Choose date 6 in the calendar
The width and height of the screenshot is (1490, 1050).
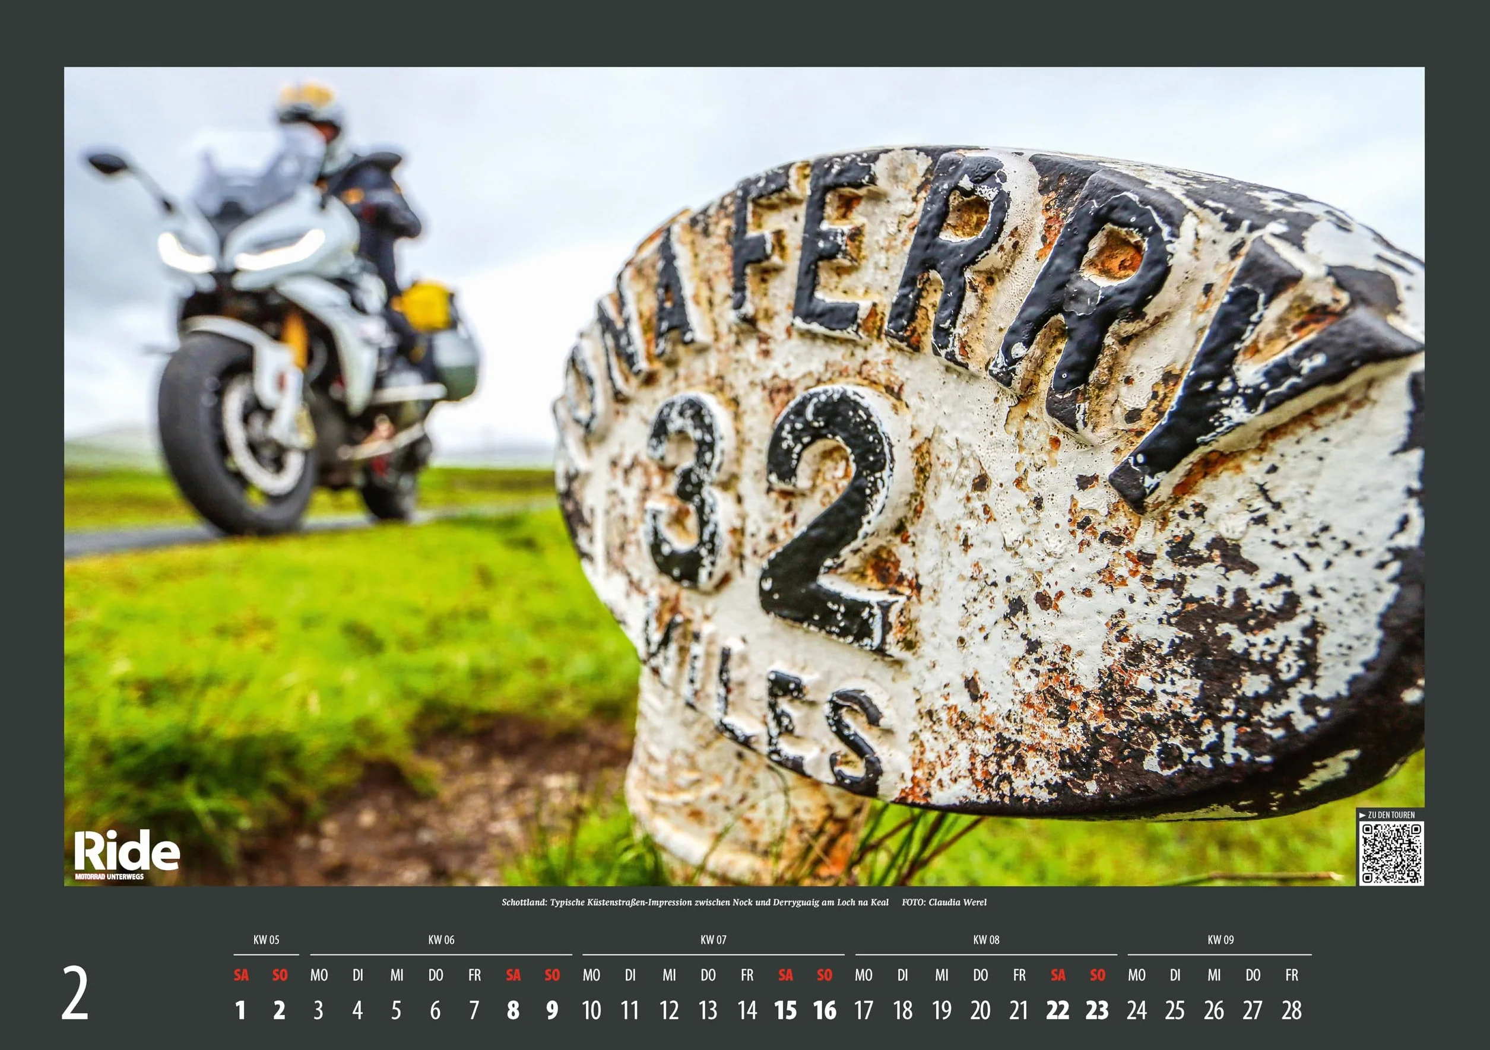coord(436,1010)
